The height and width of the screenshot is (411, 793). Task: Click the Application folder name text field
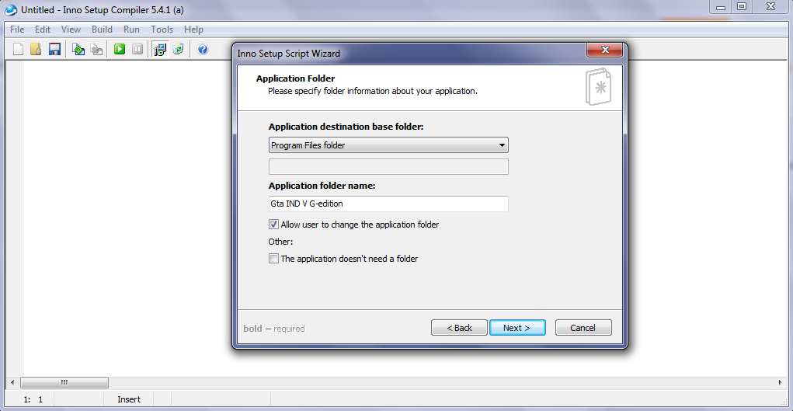click(x=388, y=204)
